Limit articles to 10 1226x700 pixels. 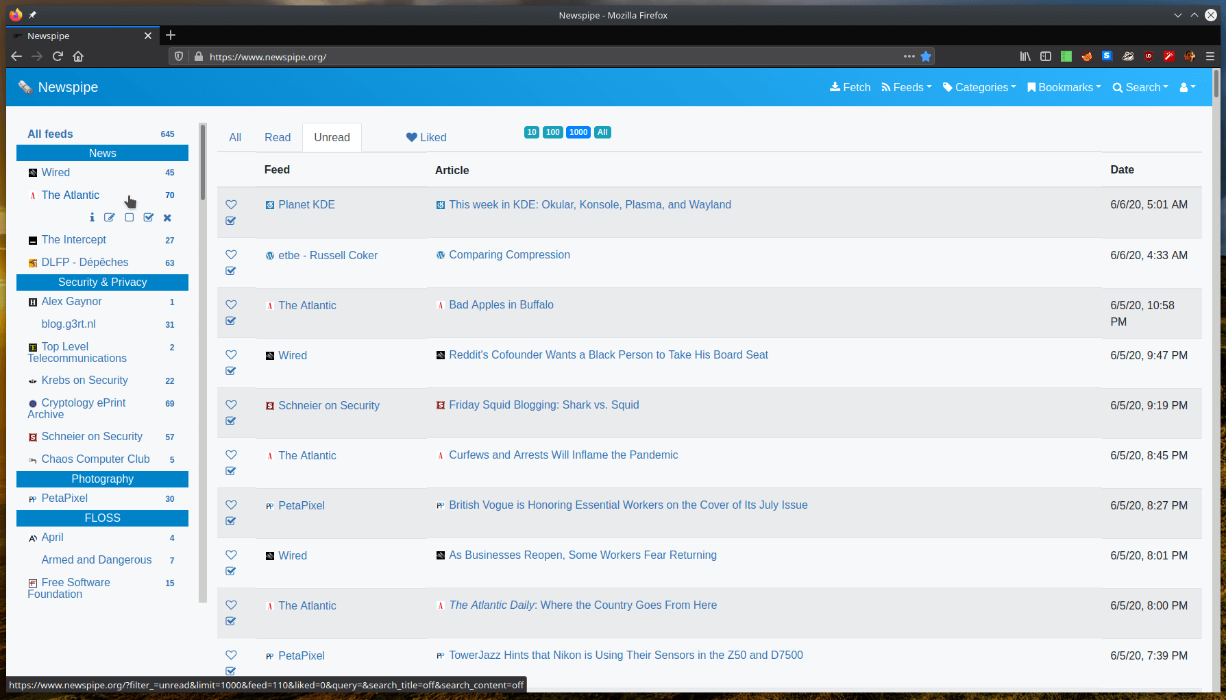click(x=532, y=132)
